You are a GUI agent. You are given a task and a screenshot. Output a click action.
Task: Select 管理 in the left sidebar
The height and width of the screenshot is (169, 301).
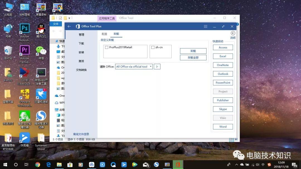81,35
